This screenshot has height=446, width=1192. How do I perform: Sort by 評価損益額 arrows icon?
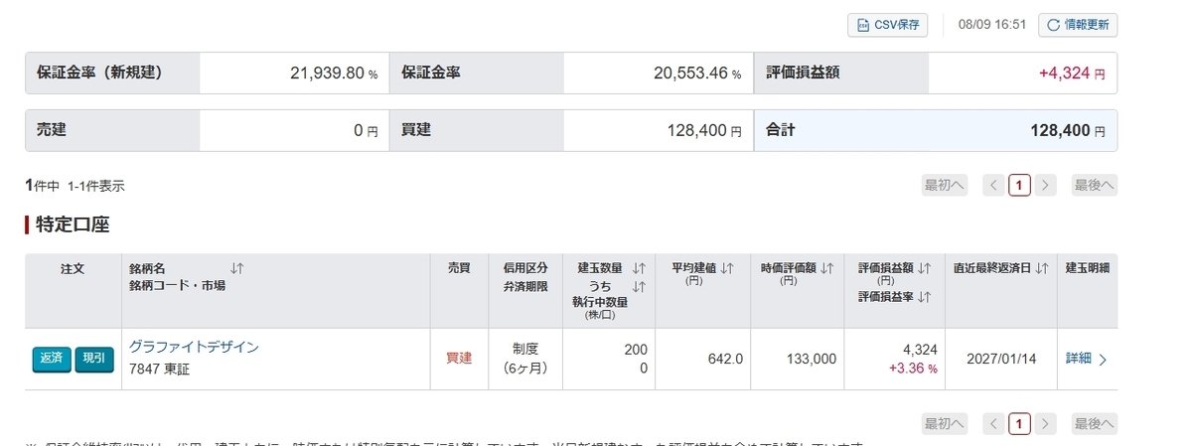(925, 268)
